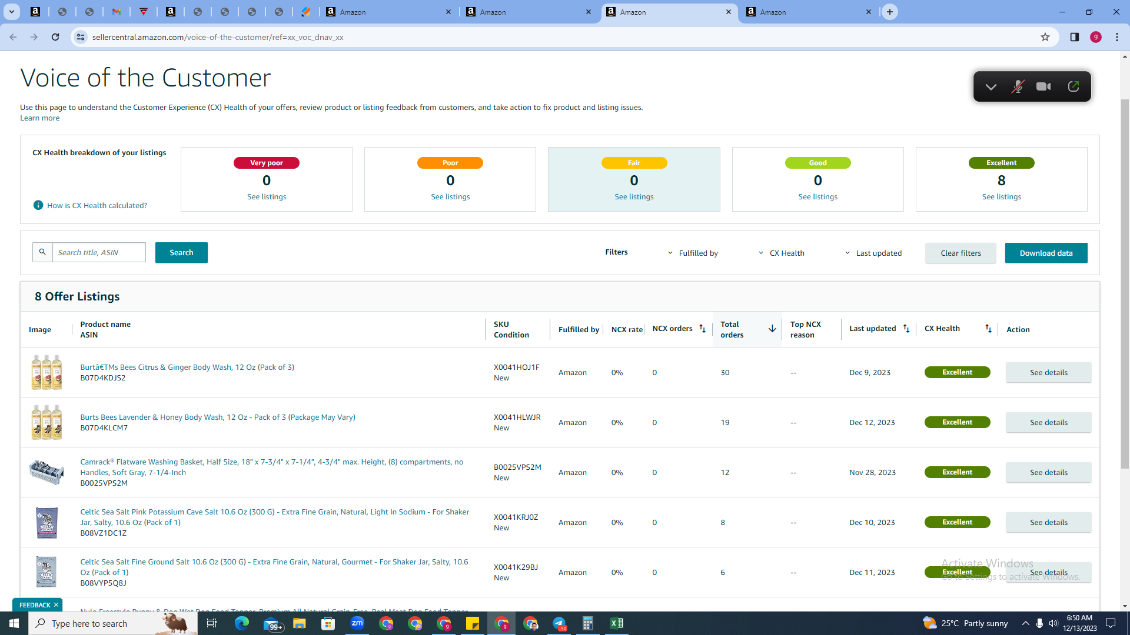Collapse the floating meeting toolbar chevron
The width and height of the screenshot is (1130, 635).
click(991, 87)
